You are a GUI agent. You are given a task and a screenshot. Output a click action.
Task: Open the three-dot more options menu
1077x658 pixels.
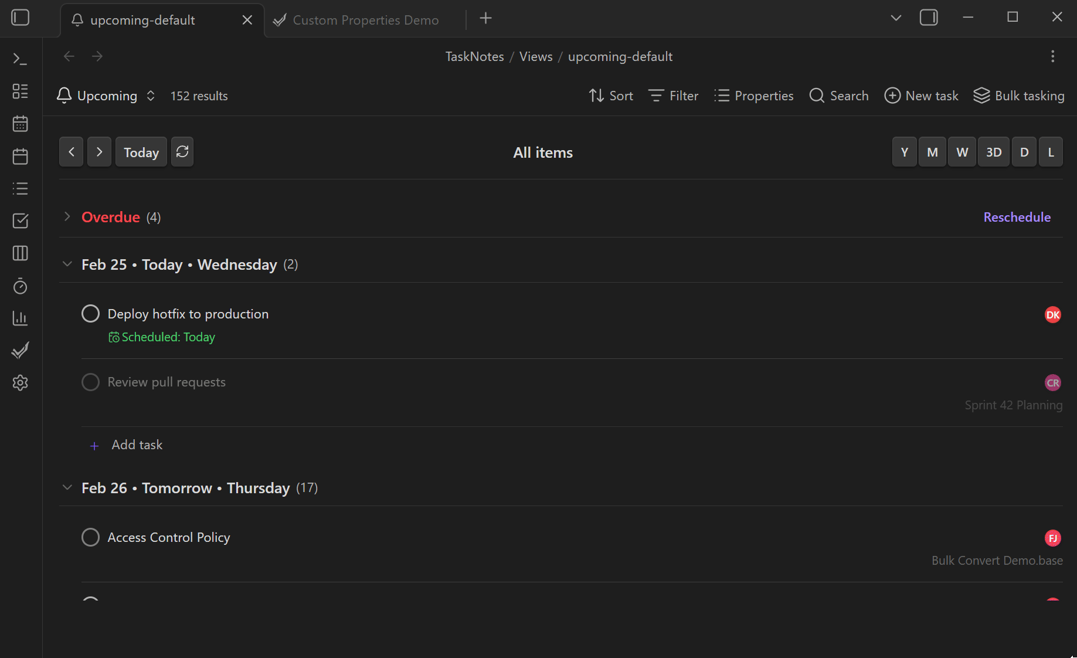pos(1052,56)
